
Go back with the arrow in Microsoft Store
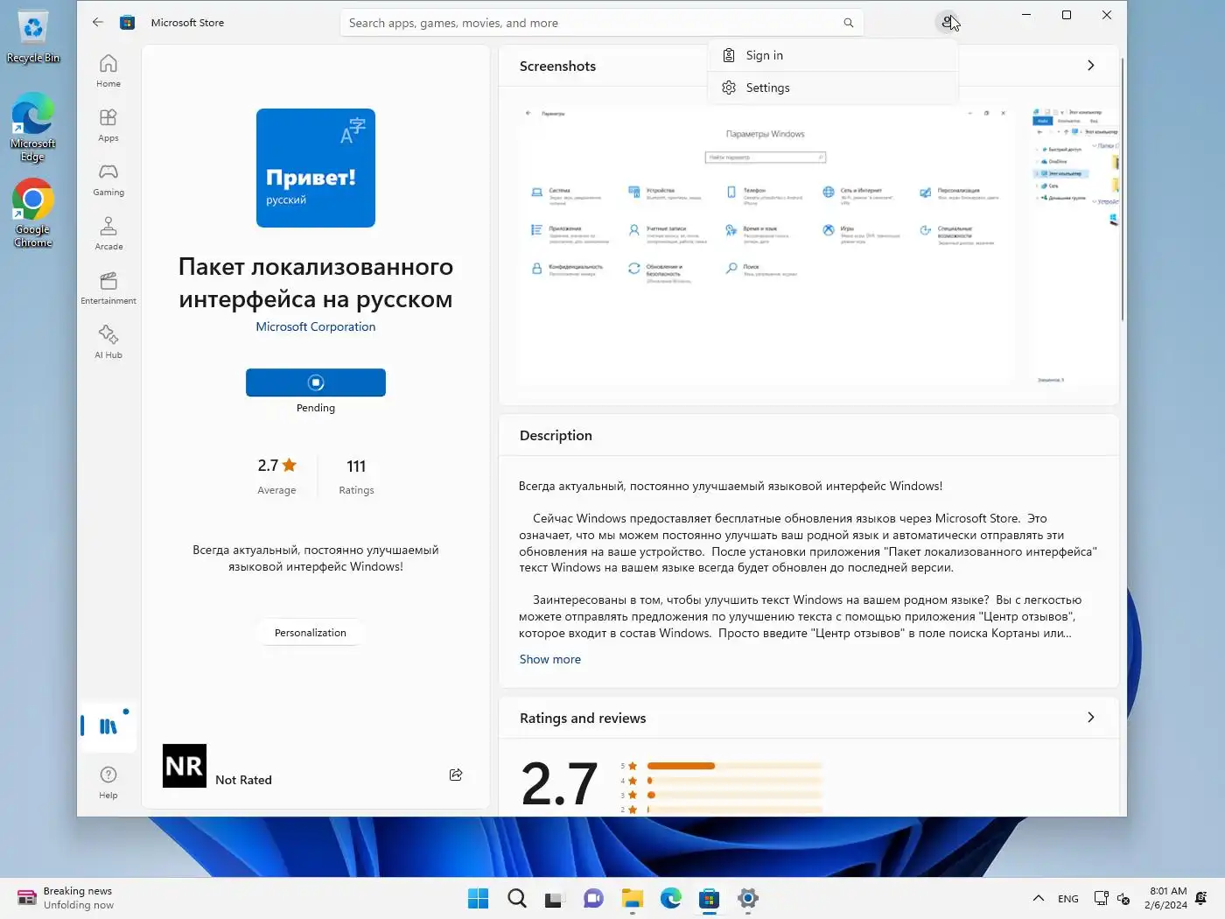[x=98, y=23]
